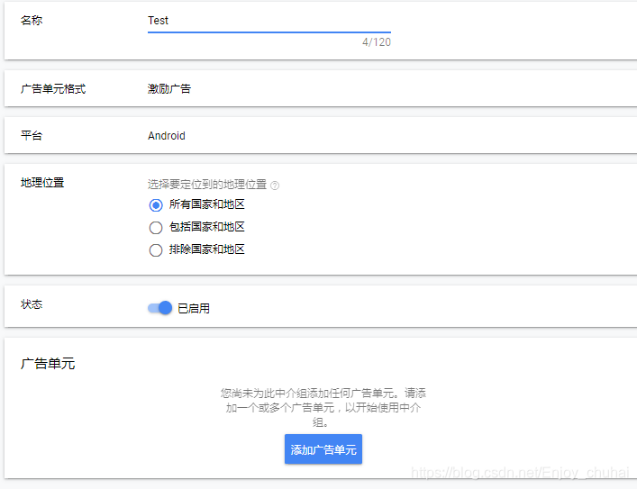Screen dimensions: 637x489
Task: Click the Android platform value
Action: coord(167,136)
